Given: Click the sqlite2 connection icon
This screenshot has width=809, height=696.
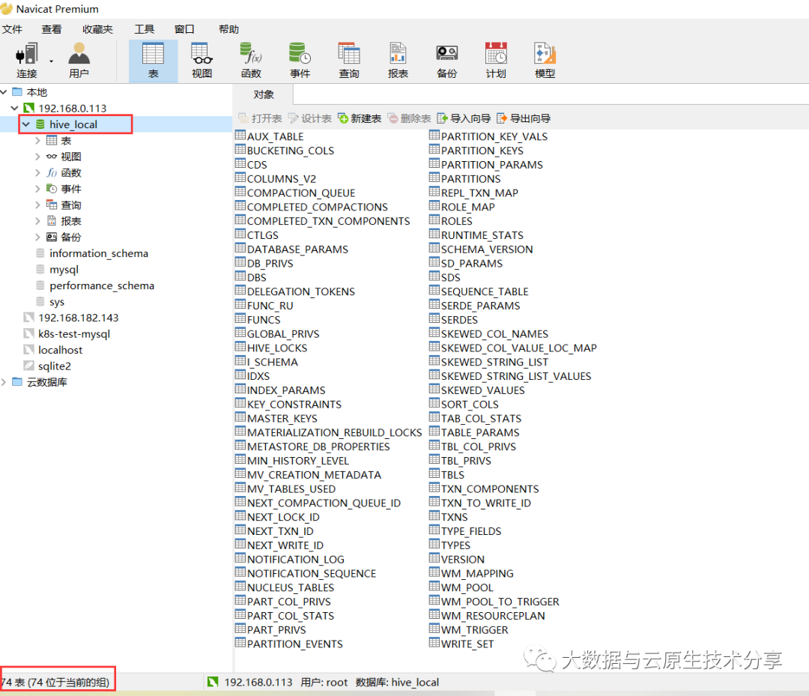Looking at the screenshot, I should [29, 366].
